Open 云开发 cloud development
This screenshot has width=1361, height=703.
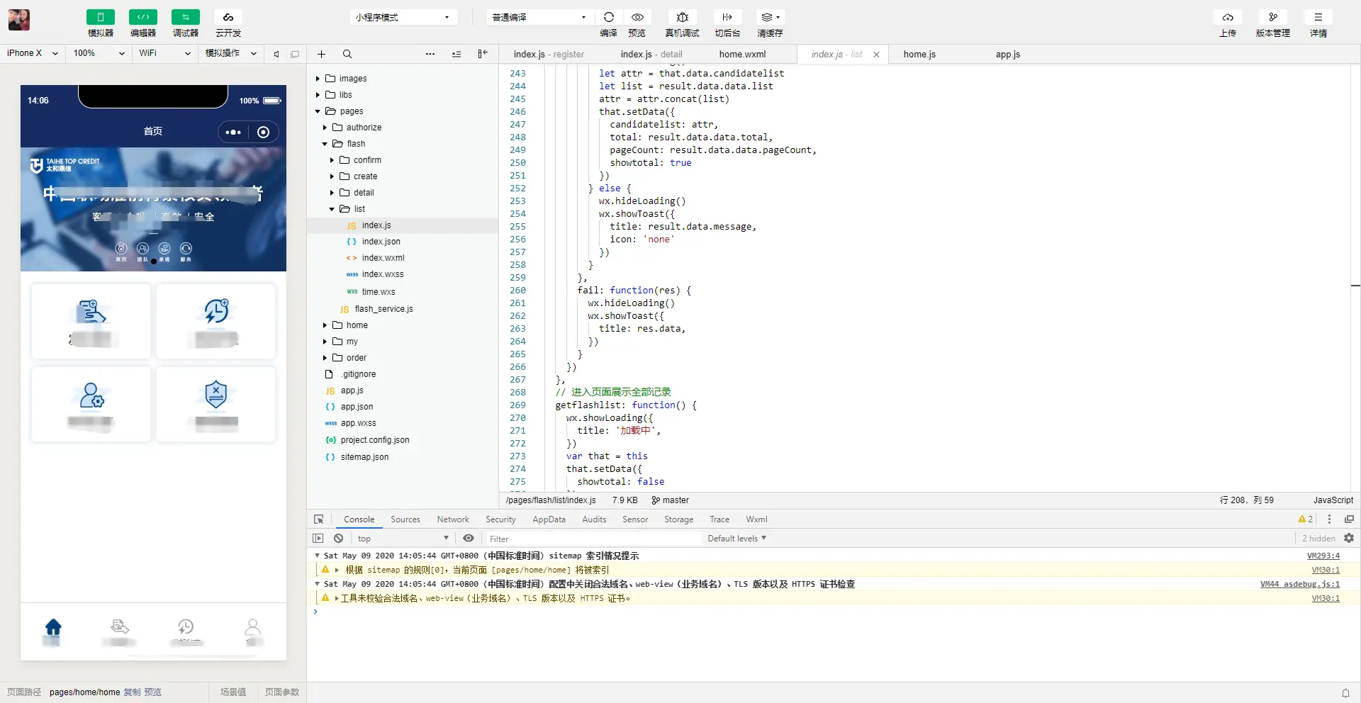[228, 17]
